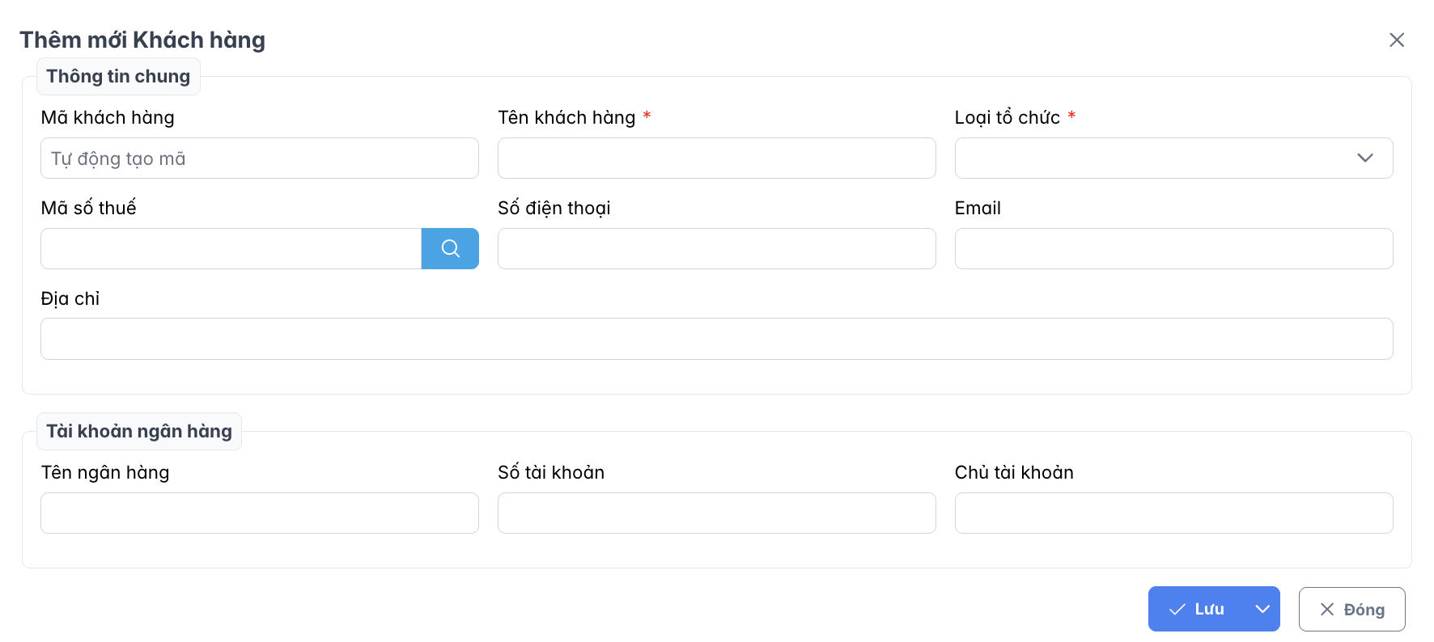
Task: Click the Tên khách hàng input field
Action: click(716, 158)
